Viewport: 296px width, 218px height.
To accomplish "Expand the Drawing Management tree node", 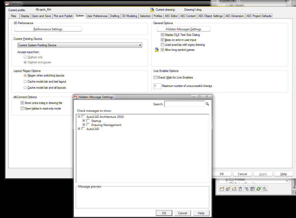I will (x=84, y=125).
